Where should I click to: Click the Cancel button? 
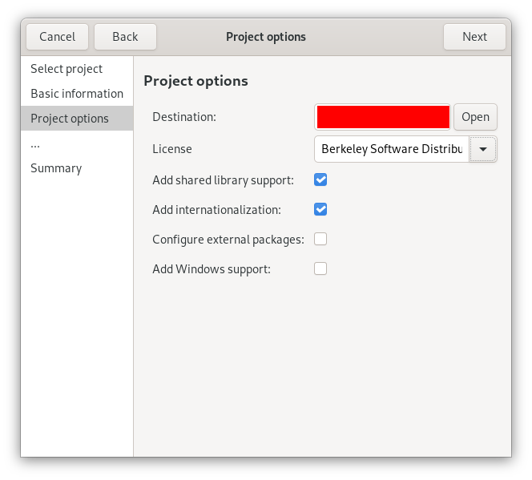(57, 36)
